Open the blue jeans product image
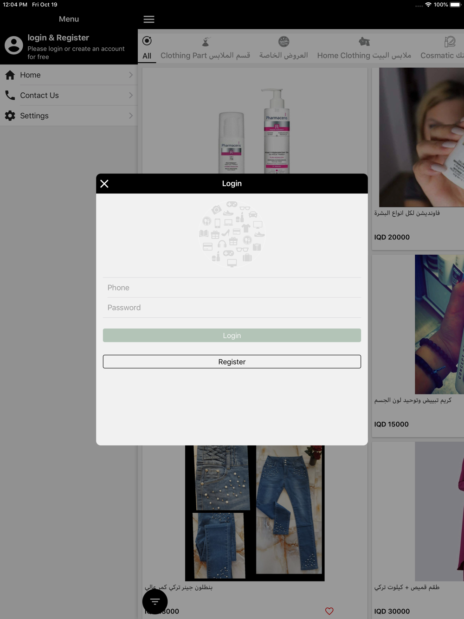Image resolution: width=464 pixels, height=619 pixels. pyautogui.click(x=255, y=513)
